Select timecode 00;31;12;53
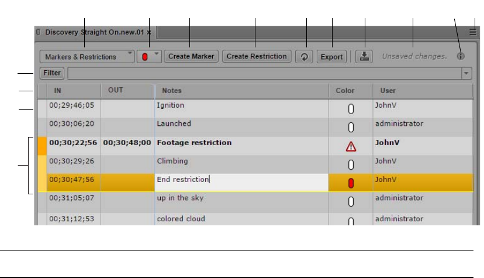 coord(72,219)
